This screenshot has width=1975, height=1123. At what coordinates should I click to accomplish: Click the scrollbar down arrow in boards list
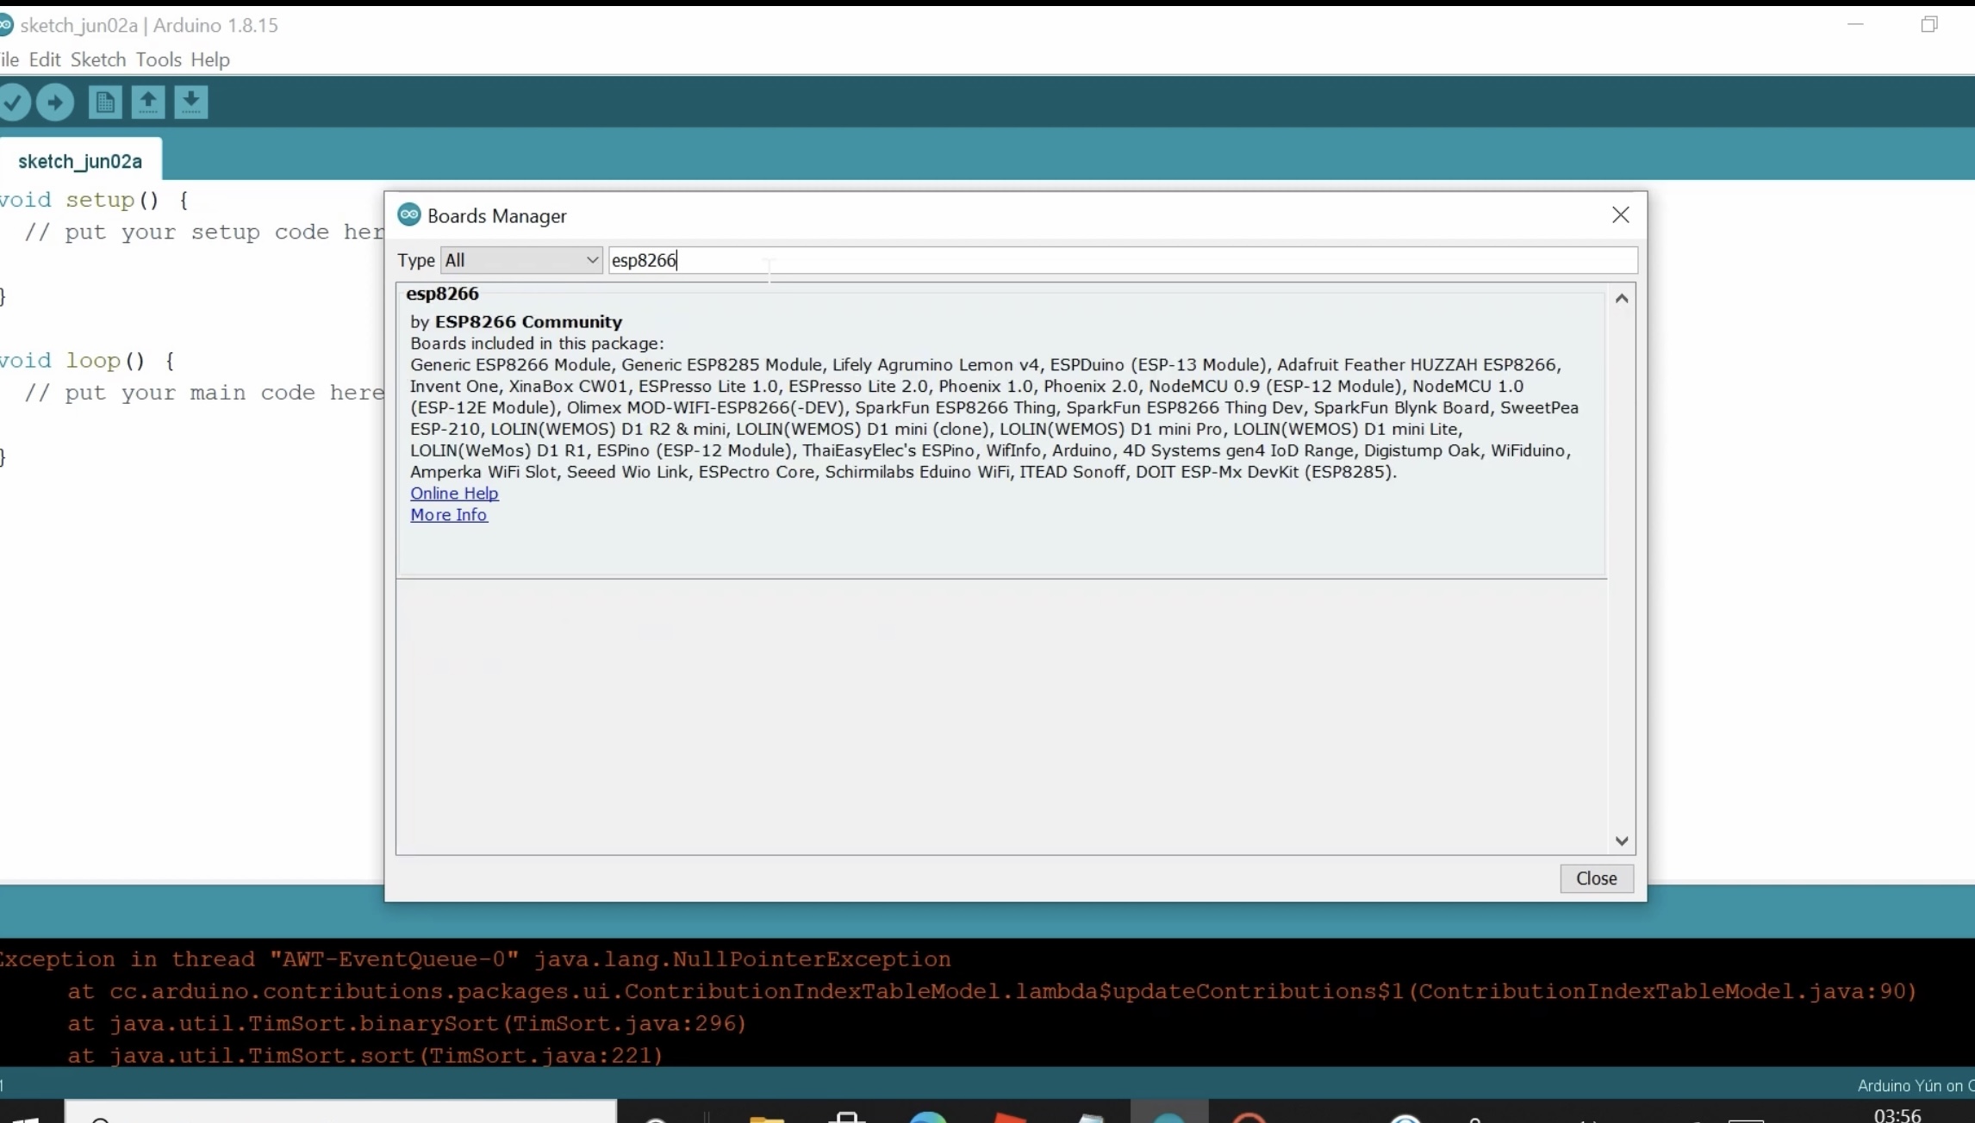1622,841
